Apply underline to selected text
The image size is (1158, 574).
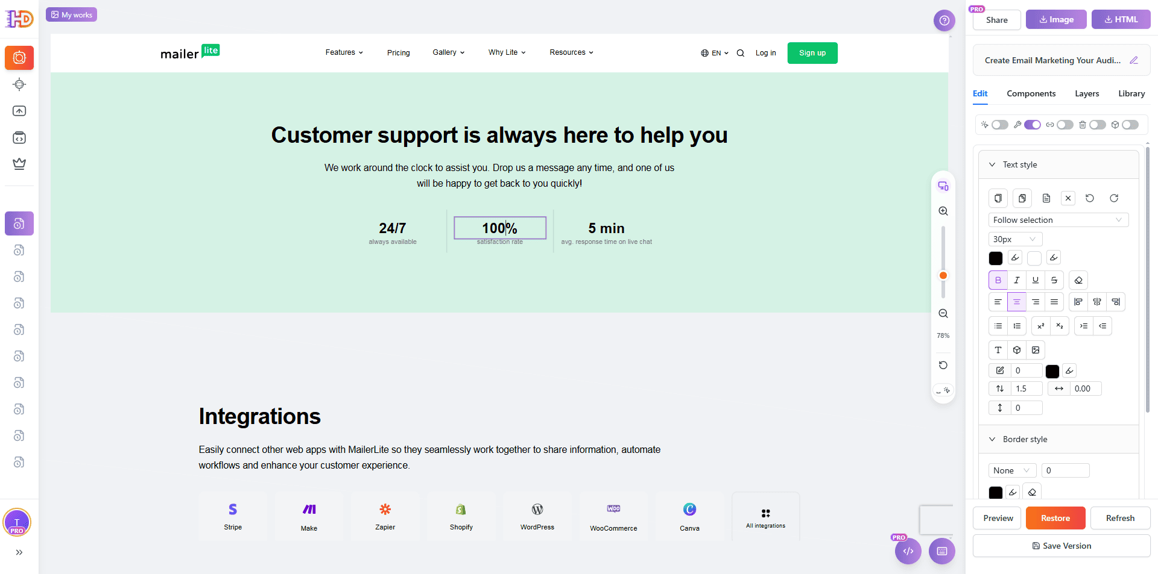tap(1036, 280)
